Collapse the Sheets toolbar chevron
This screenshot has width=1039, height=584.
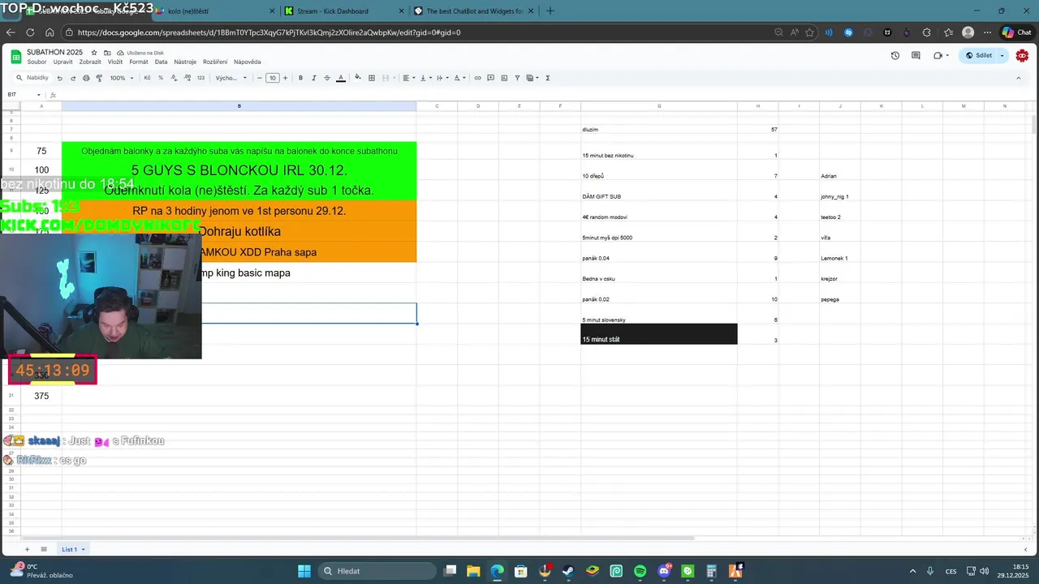pos(1019,78)
